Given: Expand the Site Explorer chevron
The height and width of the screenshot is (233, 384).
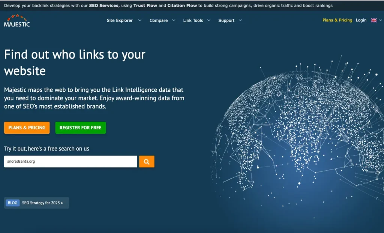Looking at the screenshot, I should coord(139,20).
